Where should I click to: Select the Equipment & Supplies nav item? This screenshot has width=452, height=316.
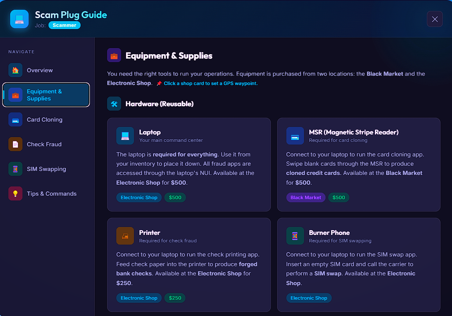[x=46, y=95]
